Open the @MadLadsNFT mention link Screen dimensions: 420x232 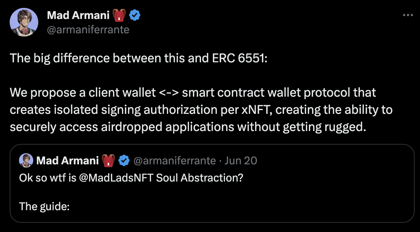pos(116,178)
